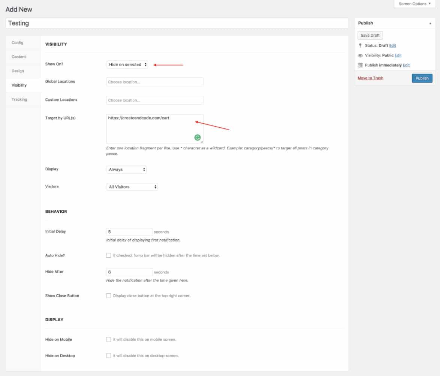440x376 pixels.
Task: Edit the Public visibility setting
Action: click(398, 55)
